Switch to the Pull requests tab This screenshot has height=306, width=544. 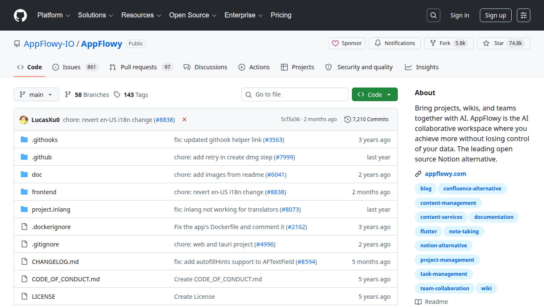141,67
